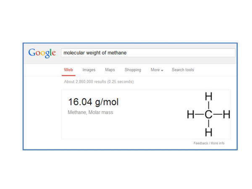Screen dimensions: 252x189
Task: Click the word methane in search box
Action: pos(117,53)
